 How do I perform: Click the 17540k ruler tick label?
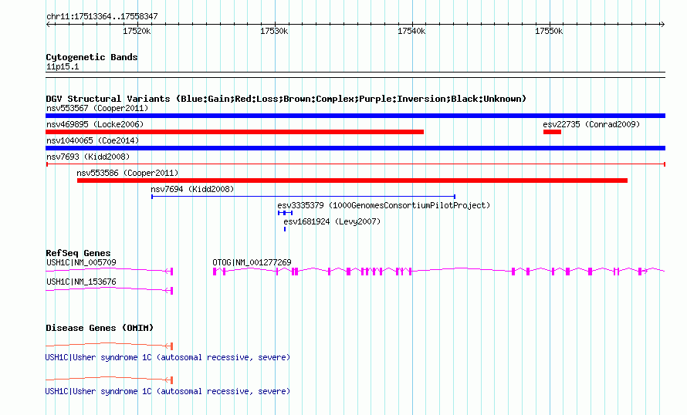click(411, 32)
